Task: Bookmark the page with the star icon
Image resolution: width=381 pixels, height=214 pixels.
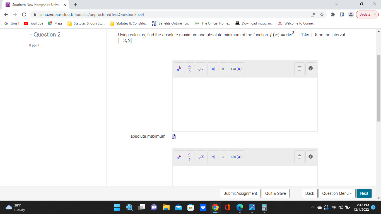Action: pyautogui.click(x=322, y=14)
